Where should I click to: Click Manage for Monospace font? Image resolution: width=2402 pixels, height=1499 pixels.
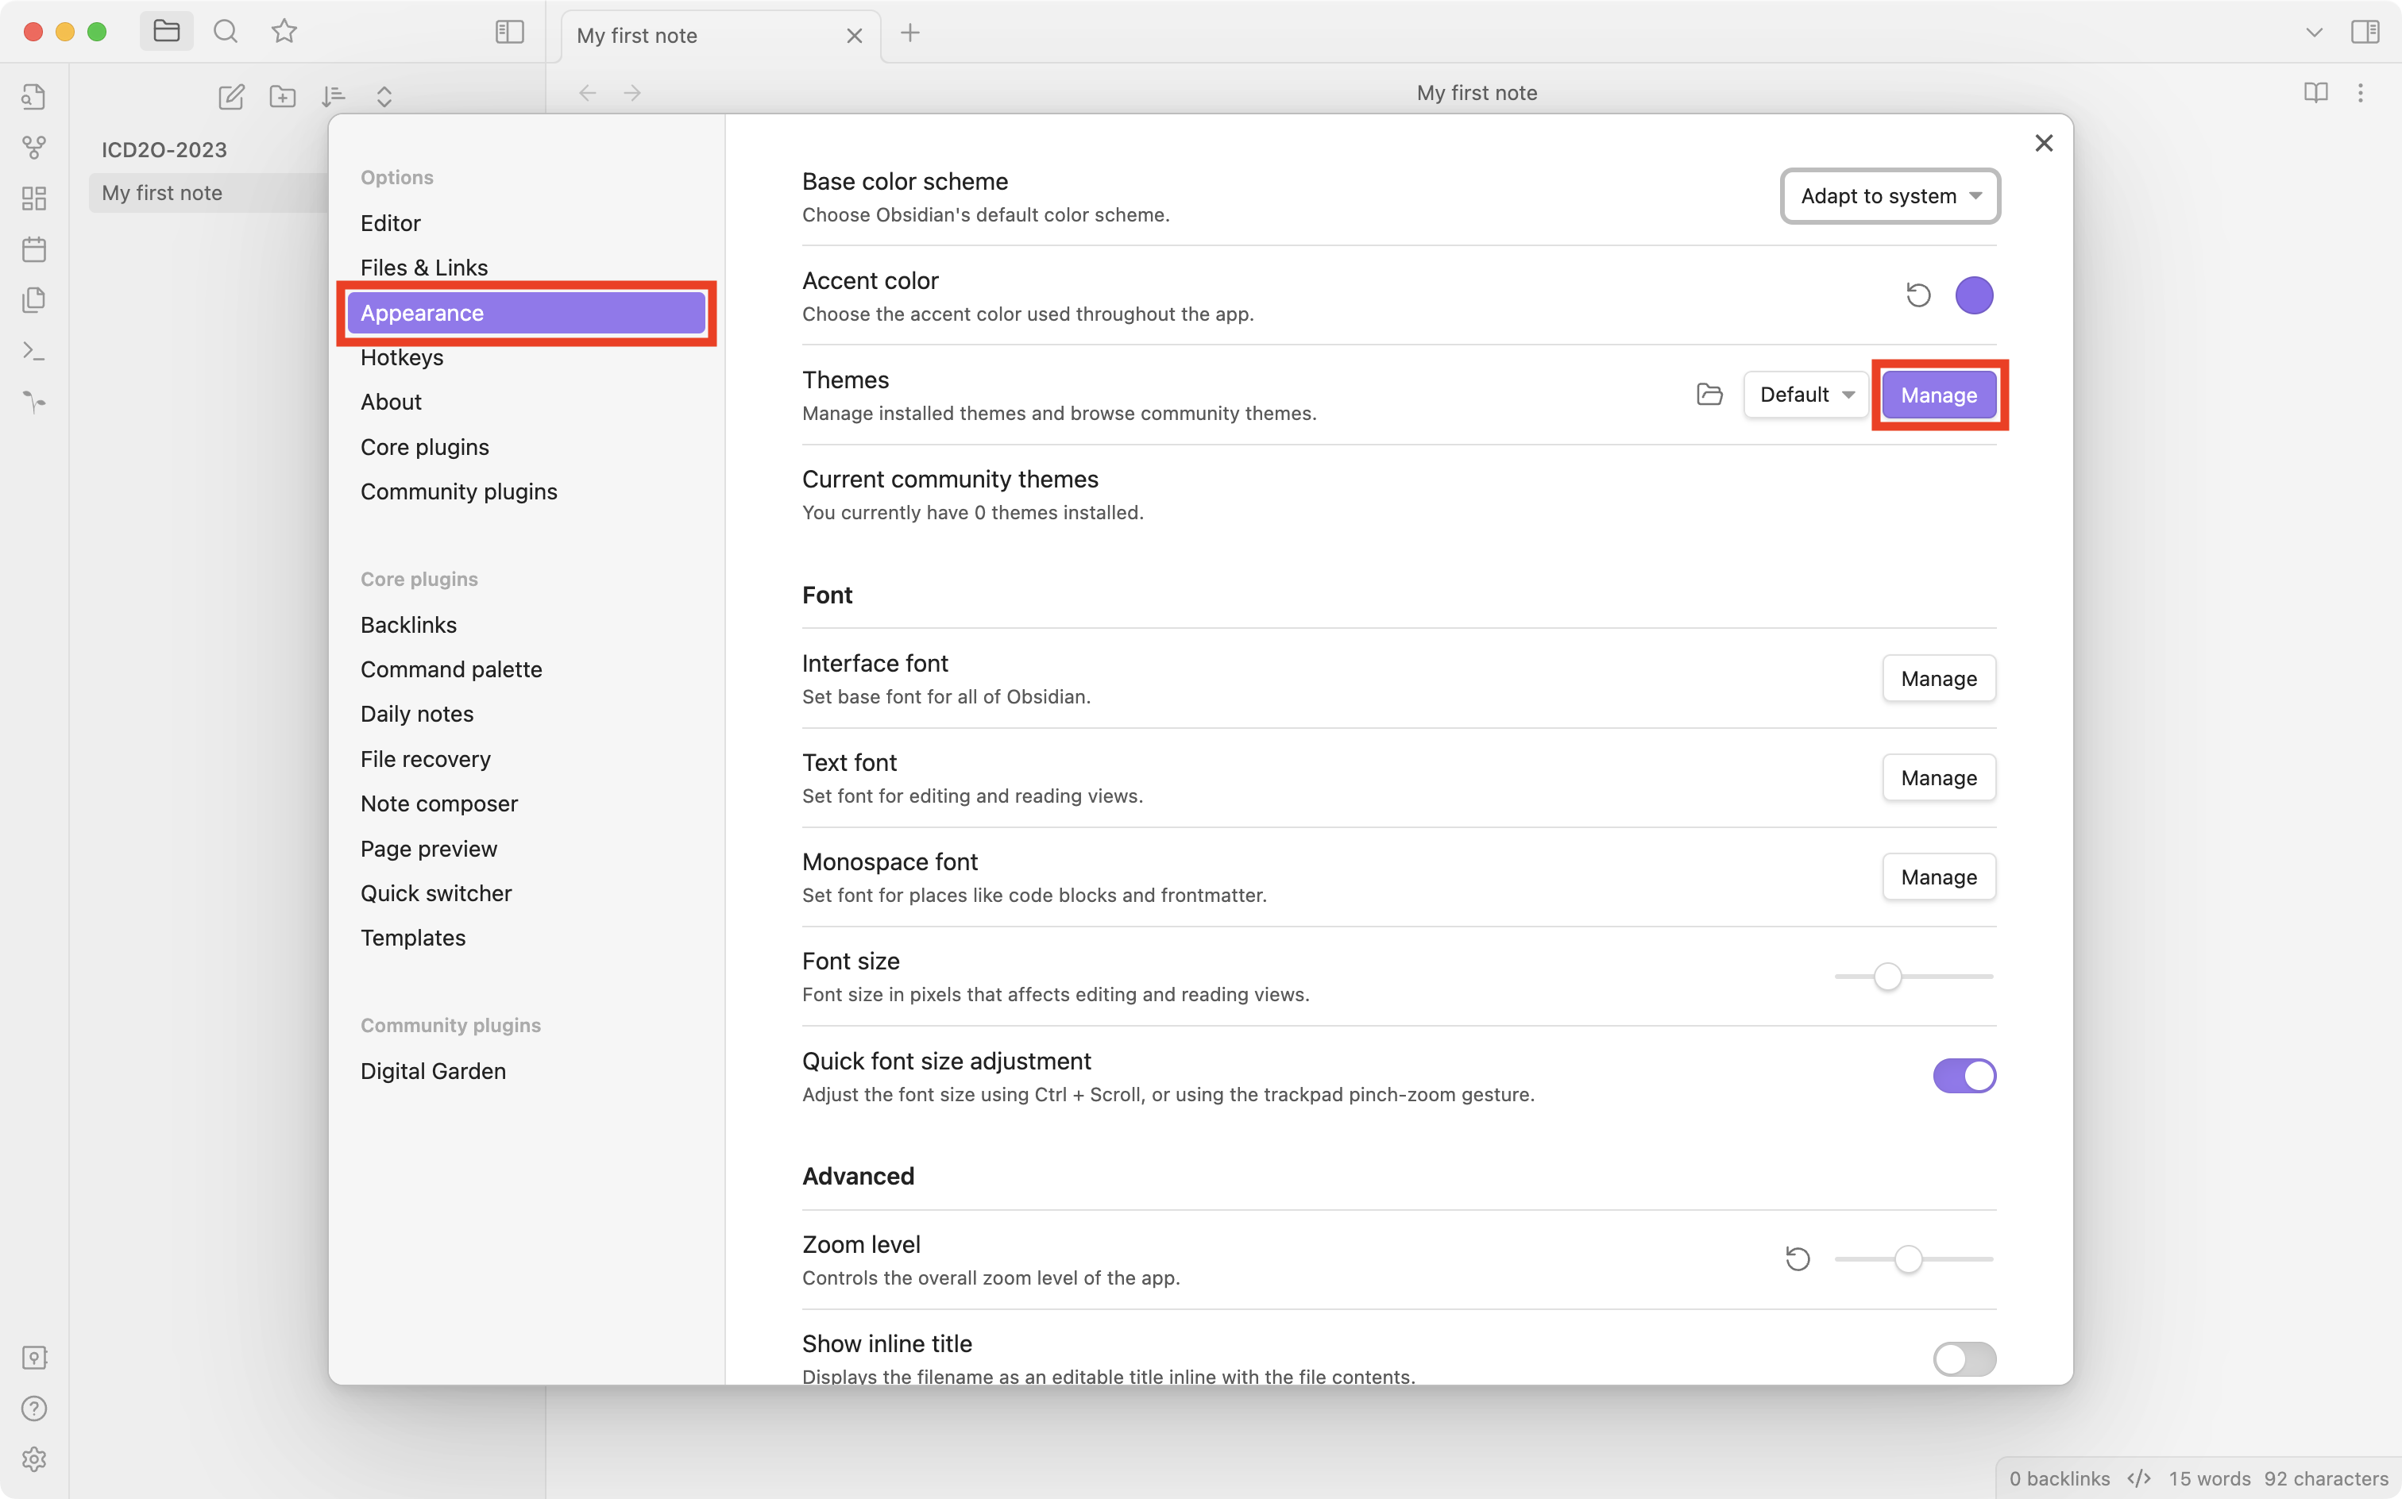pos(1939,877)
